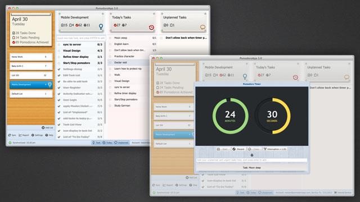Open Report in back window sidebar

tap(24, 135)
